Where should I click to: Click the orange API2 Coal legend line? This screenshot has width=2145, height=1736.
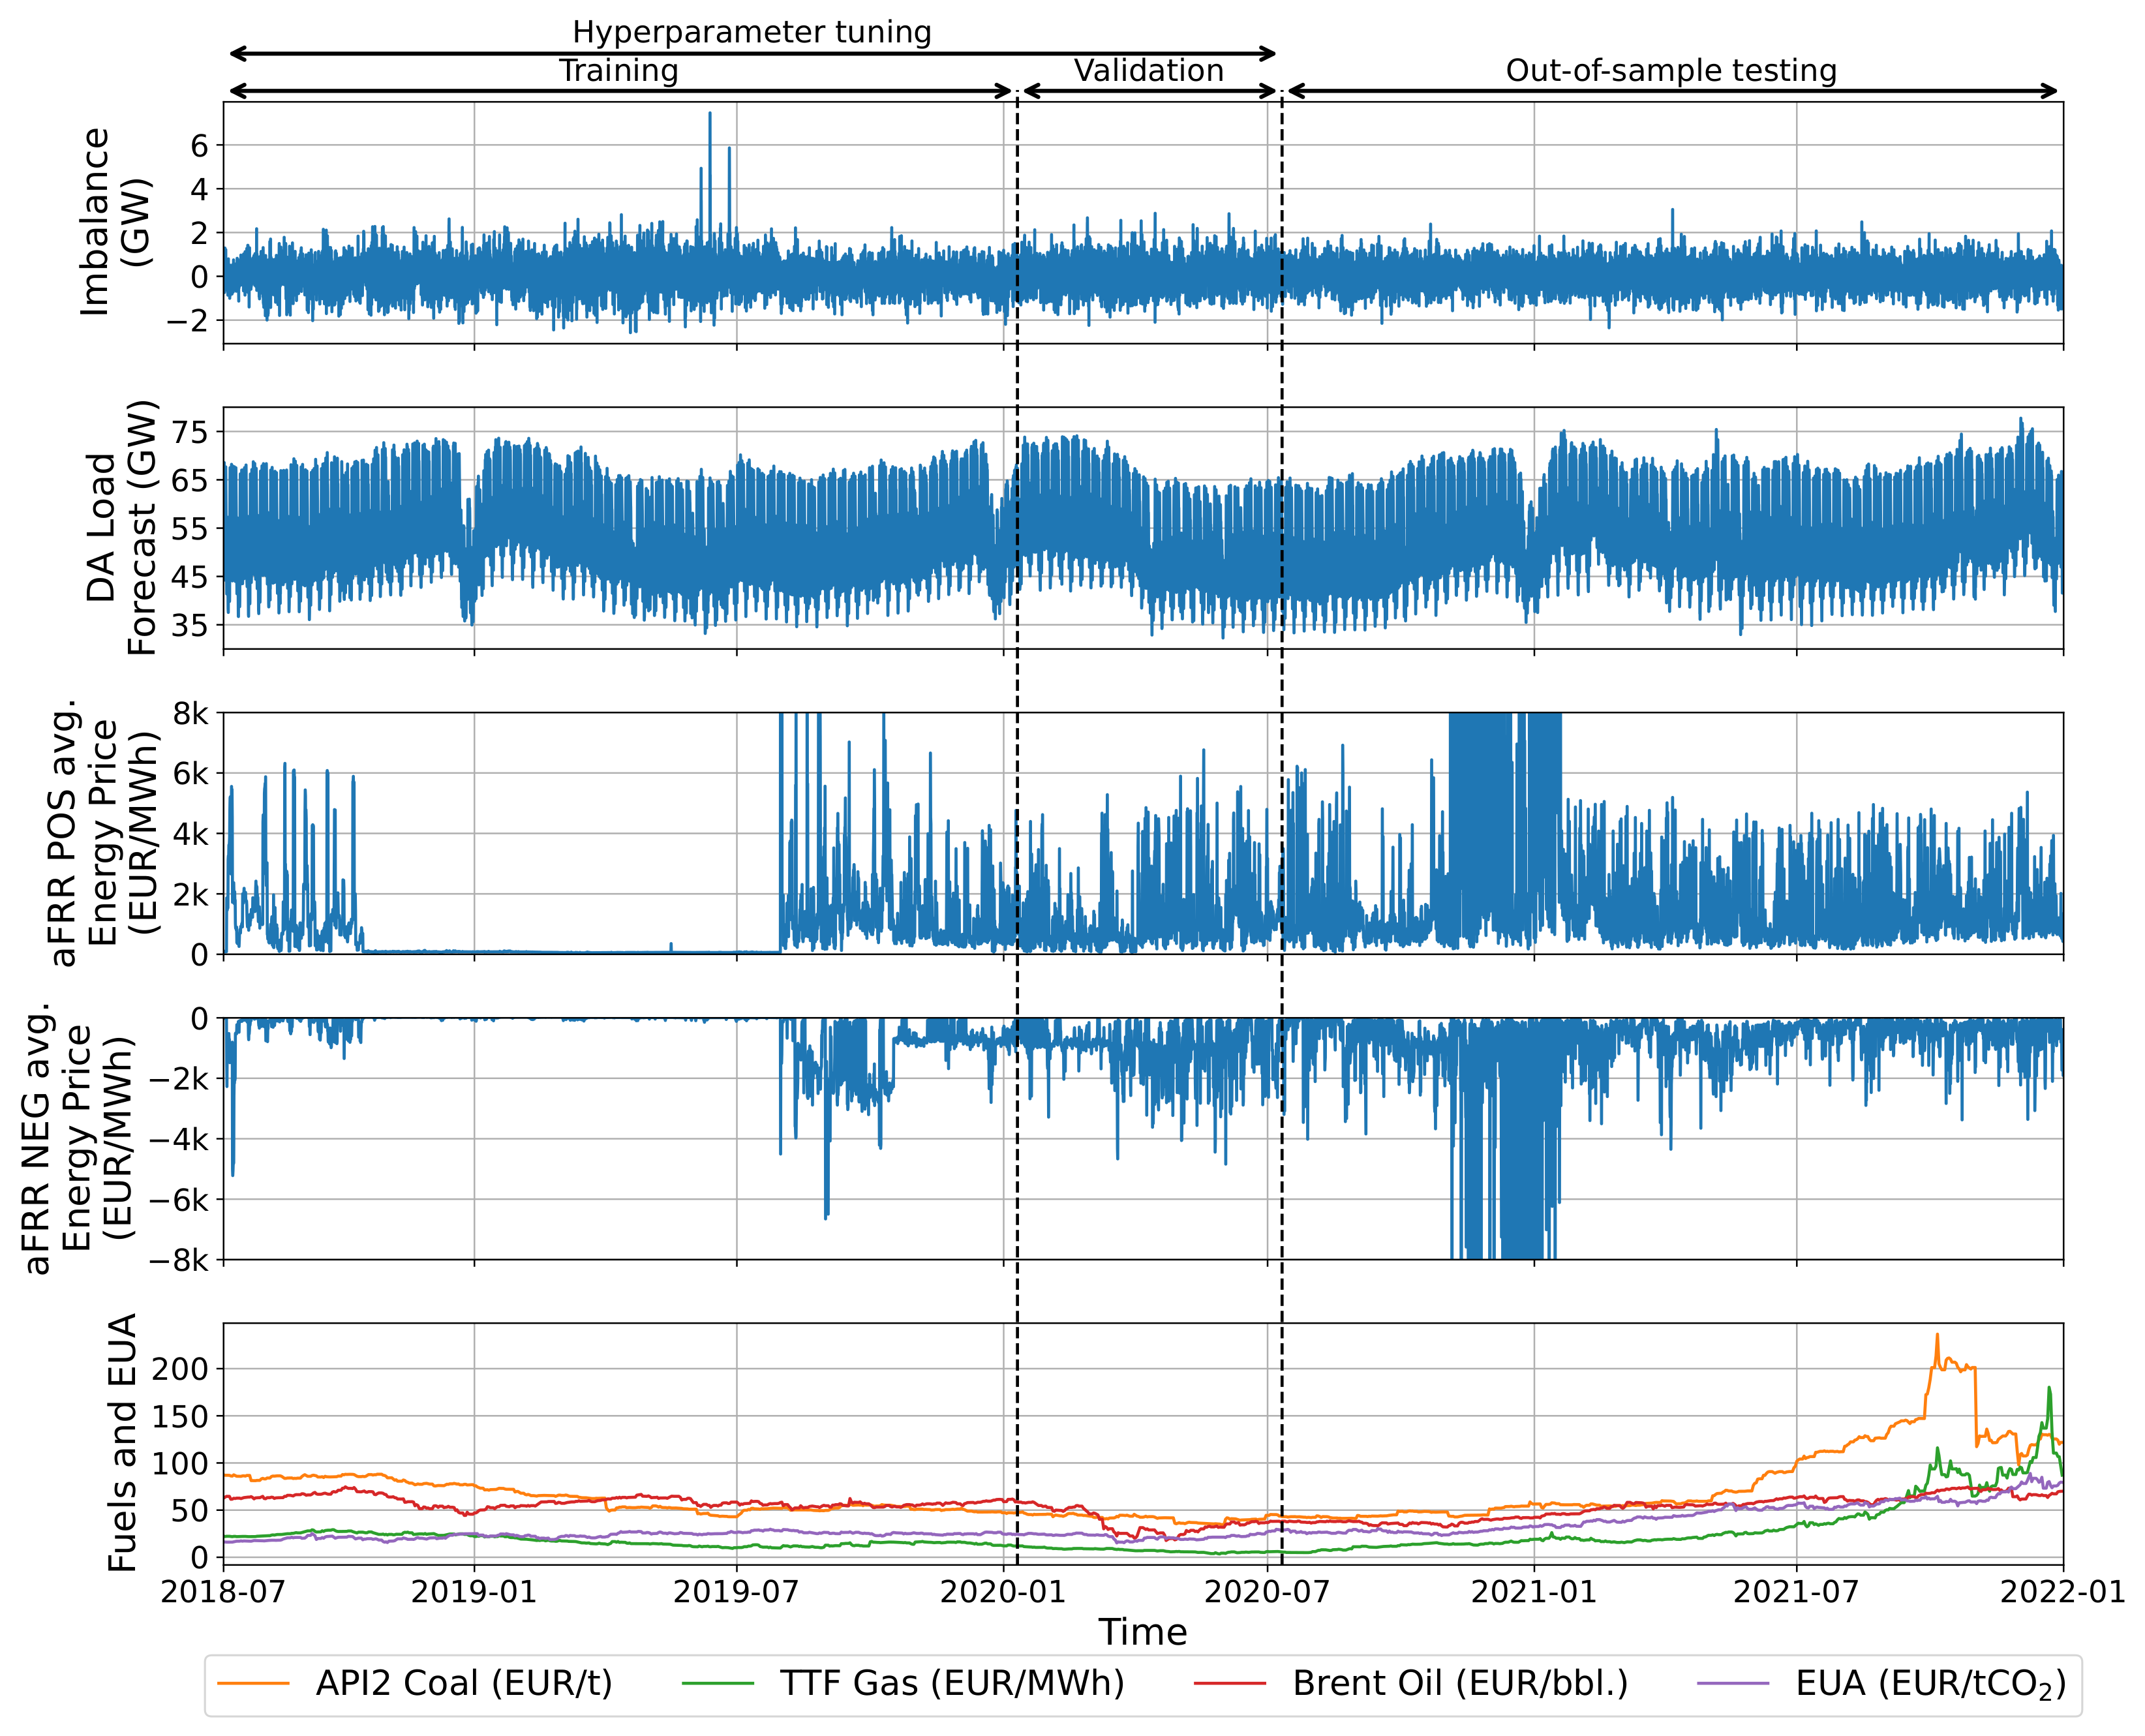coord(253,1684)
